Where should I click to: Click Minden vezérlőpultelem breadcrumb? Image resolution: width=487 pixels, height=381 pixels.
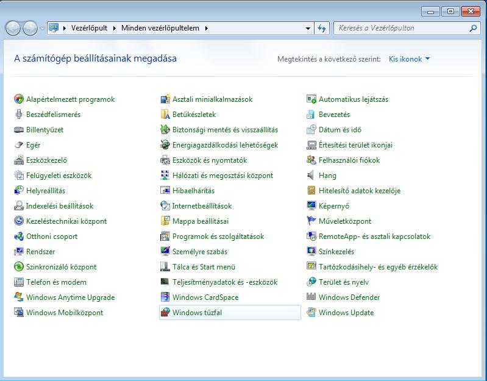160,28
